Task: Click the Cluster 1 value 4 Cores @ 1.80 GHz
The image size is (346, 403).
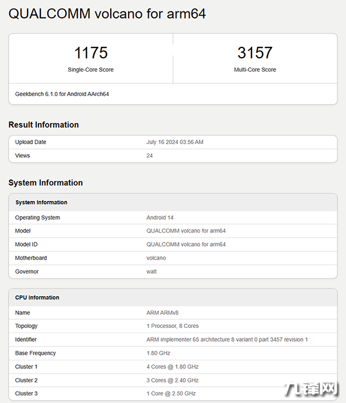Action: [172, 367]
